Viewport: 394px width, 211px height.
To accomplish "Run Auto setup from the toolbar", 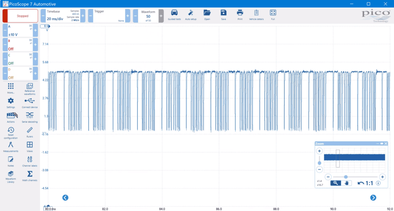I will point(190,13).
